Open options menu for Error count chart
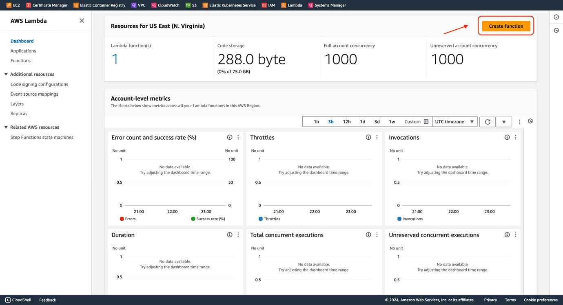The image size is (563, 305). point(238,138)
